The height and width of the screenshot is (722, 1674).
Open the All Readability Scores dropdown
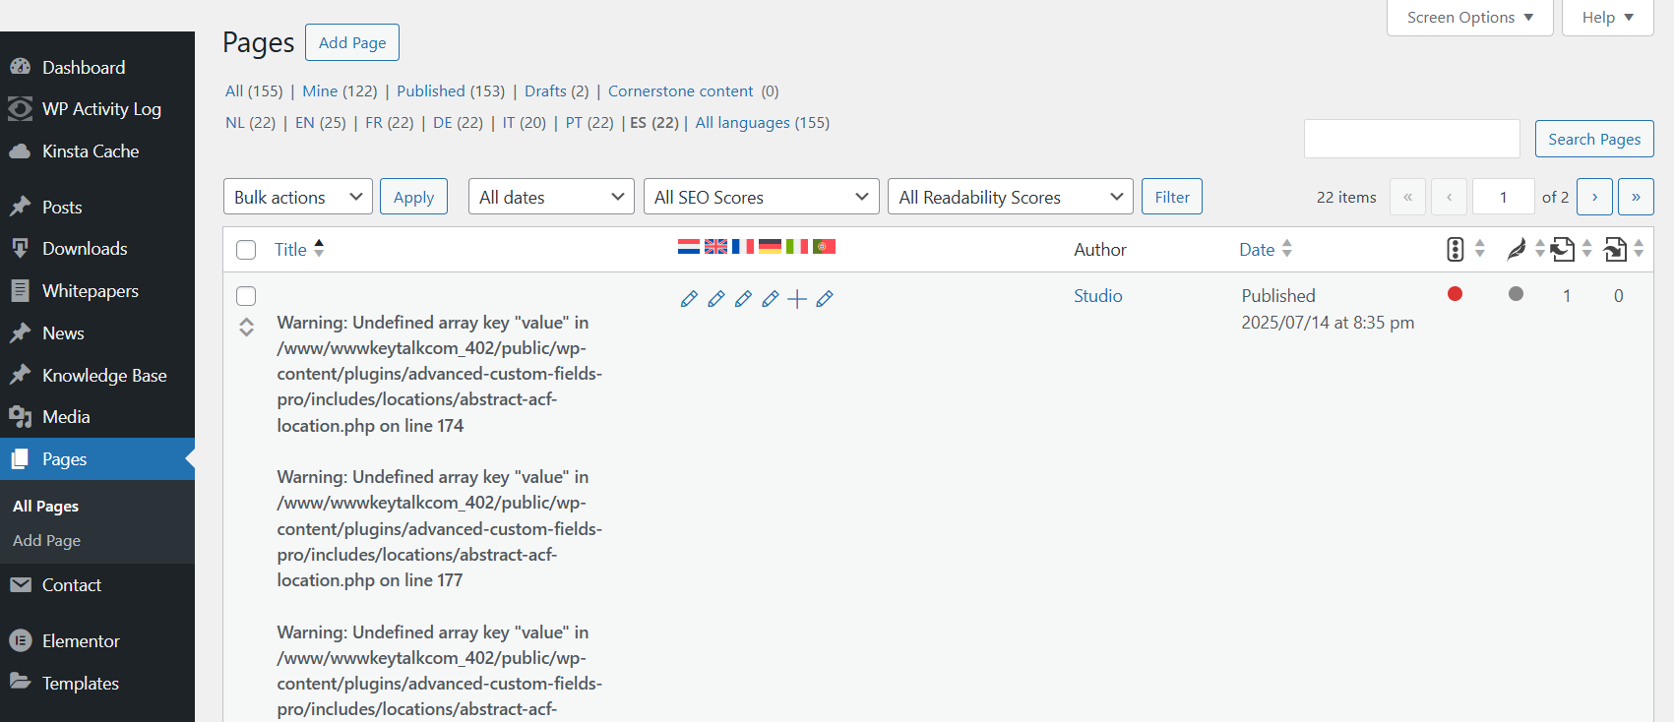click(1011, 197)
